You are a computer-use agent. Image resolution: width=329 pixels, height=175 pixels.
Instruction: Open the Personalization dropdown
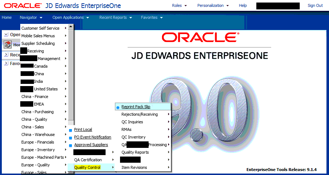pos(213,6)
